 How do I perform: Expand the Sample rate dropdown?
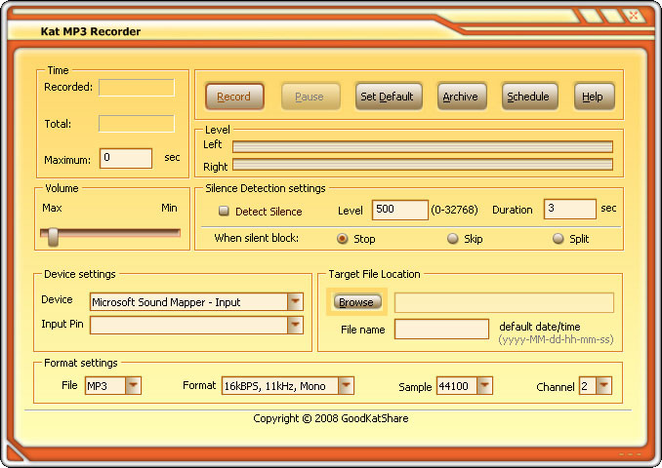[484, 386]
